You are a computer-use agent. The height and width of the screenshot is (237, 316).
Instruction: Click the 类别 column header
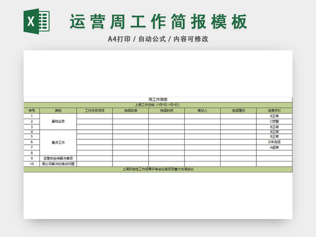pos(58,111)
